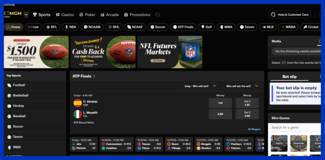
Task: Expand the 'Who will win the set?' dropdown
Action: (x=242, y=86)
